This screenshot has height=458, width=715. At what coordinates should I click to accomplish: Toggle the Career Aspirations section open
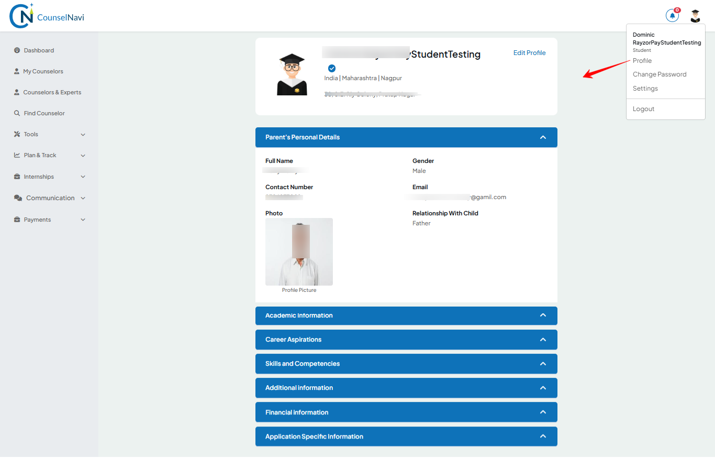click(x=543, y=340)
